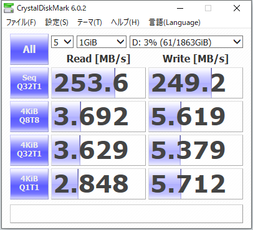Viewport: 253px width, 230px height.
Task: Select the 4KiB Q32T1 write value 5.379
Action: tap(196, 150)
